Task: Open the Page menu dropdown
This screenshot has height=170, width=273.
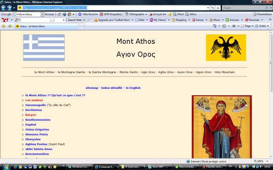Action: coord(253,26)
